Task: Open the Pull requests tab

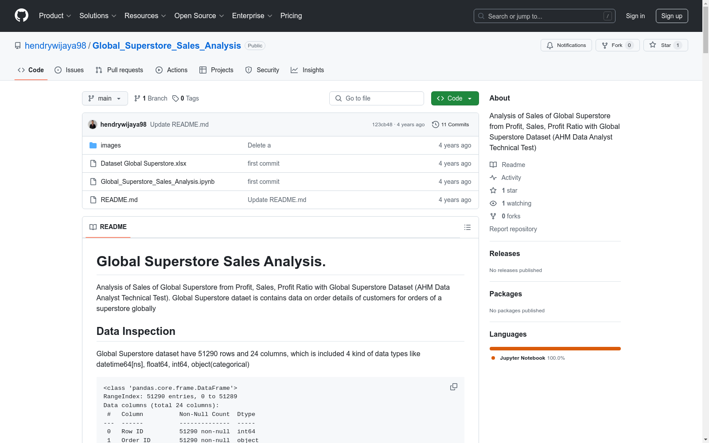Action: 119,70
